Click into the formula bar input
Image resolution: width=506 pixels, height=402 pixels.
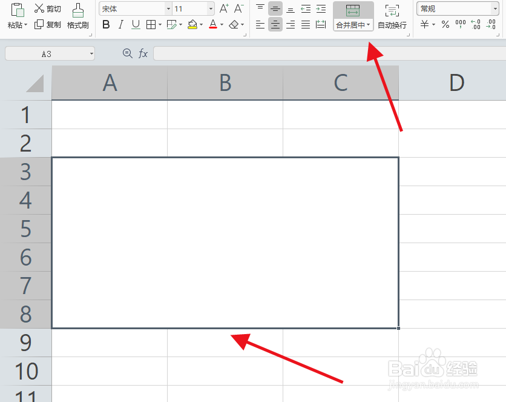(x=329, y=53)
